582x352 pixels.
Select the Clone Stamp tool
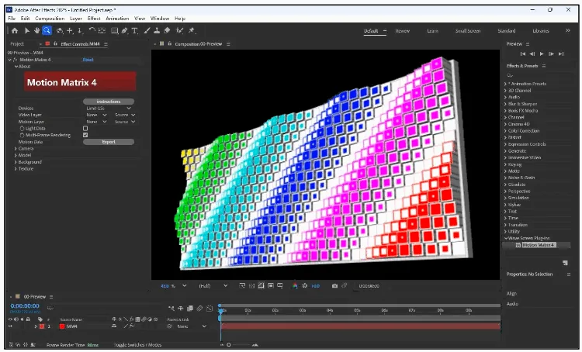(157, 31)
